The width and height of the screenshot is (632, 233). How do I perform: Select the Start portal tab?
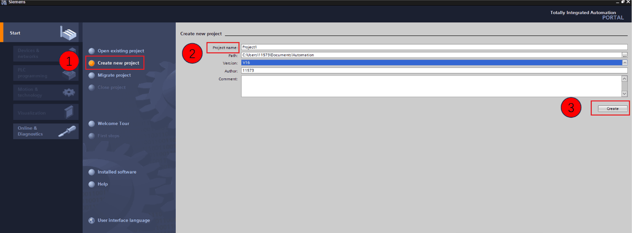41,32
